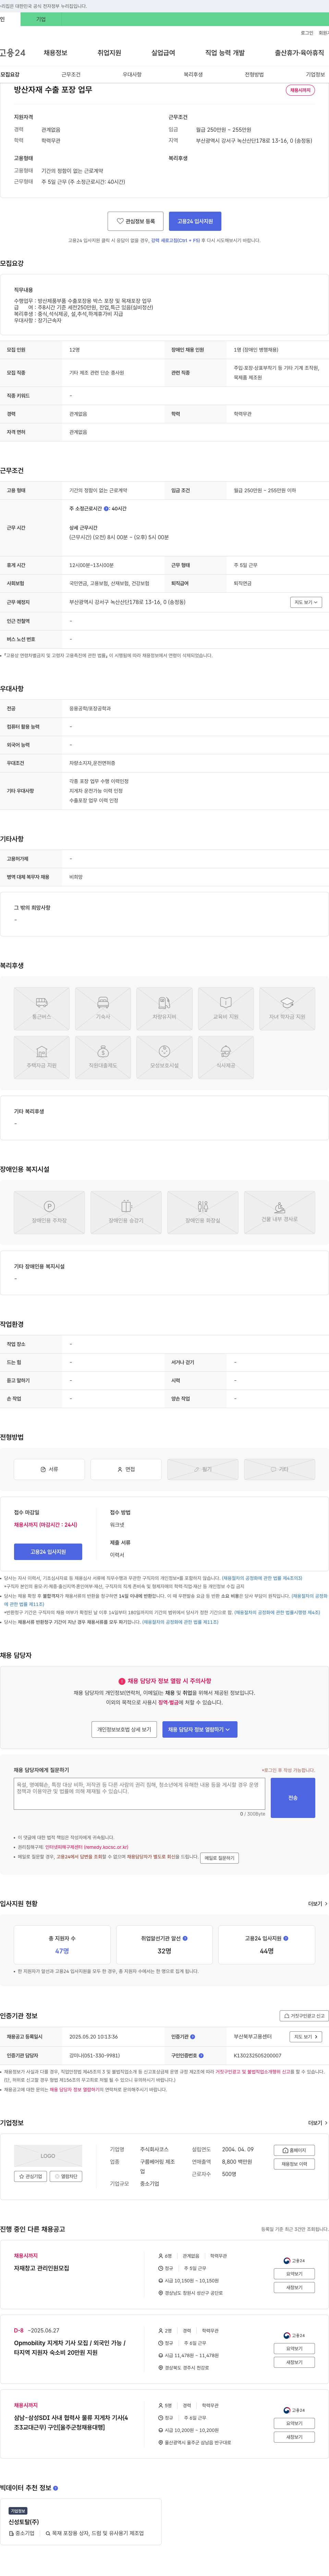The width and height of the screenshot is (329, 2576).
Task: Click the 서류 screening method icon
Action: coord(49,1469)
